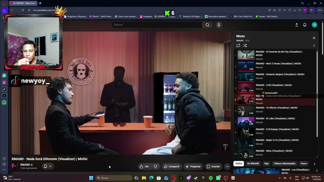Image resolution: width=324 pixels, height=182 pixels.
Task: Open YouTube notifications bell
Action: [305, 25]
